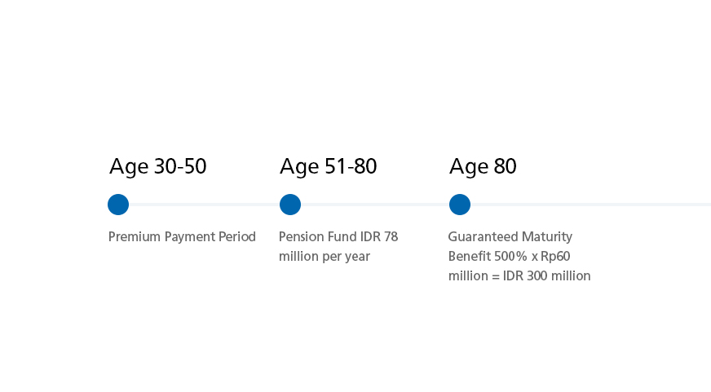Viewport: 711px width, 392px height.
Task: Click the '30-50' numbers in the first heading
Action: click(x=179, y=167)
